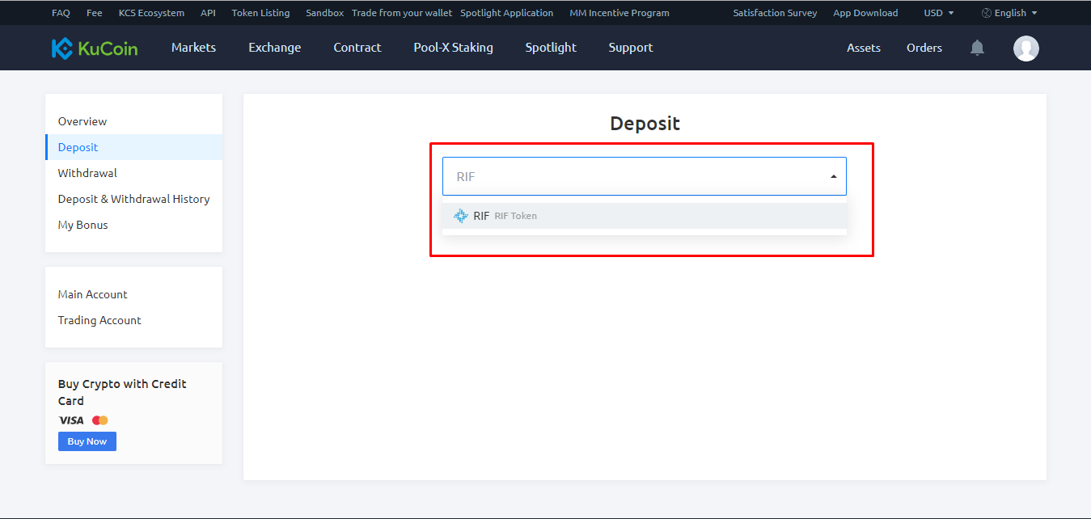Image resolution: width=1091 pixels, height=519 pixels.
Task: Open the notifications bell icon
Action: click(x=977, y=48)
